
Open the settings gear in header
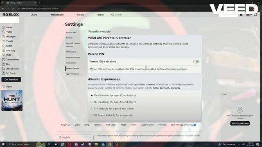tap(255, 15)
